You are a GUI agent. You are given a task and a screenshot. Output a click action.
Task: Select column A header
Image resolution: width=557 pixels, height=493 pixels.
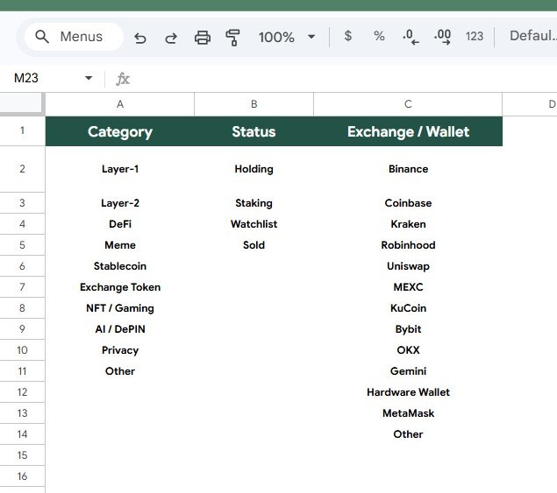click(120, 104)
